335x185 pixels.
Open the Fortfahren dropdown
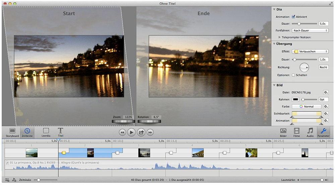click(x=310, y=30)
